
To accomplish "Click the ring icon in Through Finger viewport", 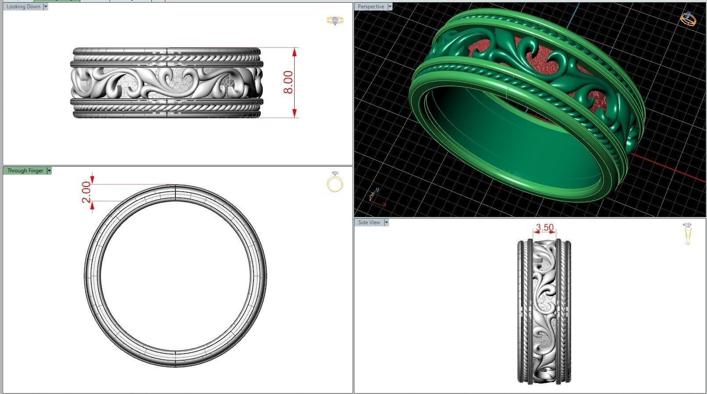I will click(x=335, y=182).
